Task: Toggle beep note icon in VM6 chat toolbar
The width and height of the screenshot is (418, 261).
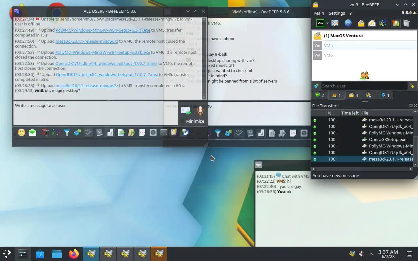Action: (x=261, y=133)
